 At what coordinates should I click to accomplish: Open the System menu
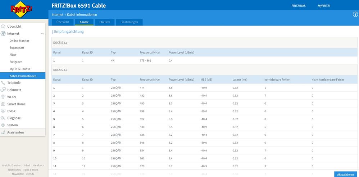click(12, 125)
